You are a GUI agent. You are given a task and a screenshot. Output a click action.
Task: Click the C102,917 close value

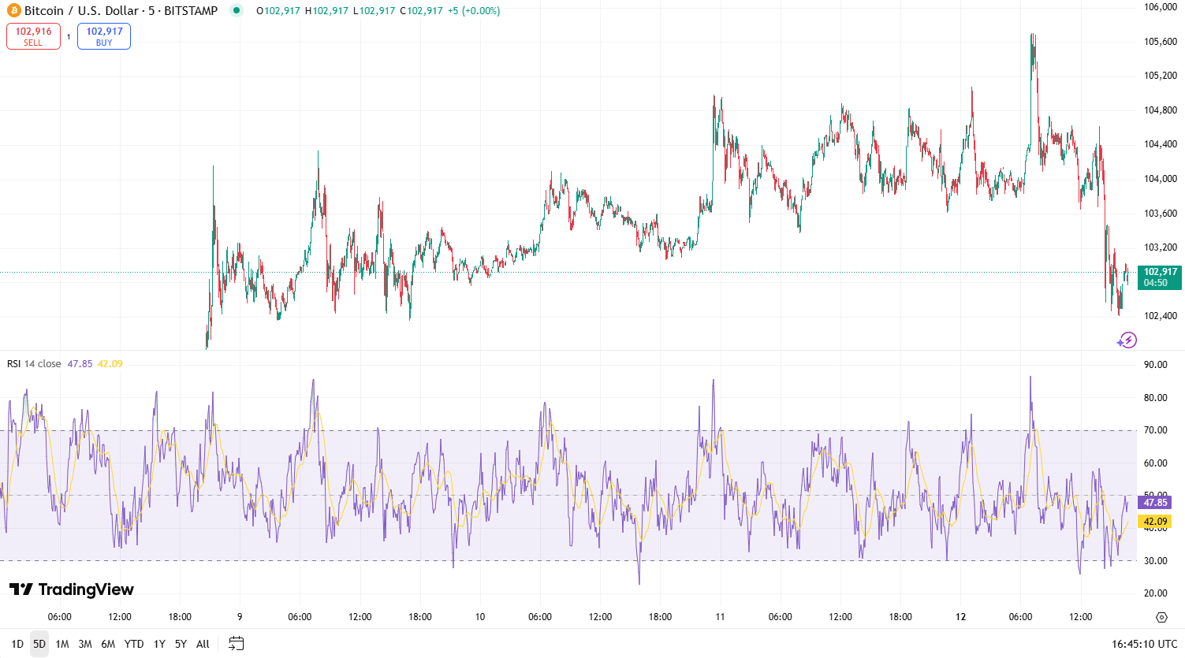coord(421,11)
